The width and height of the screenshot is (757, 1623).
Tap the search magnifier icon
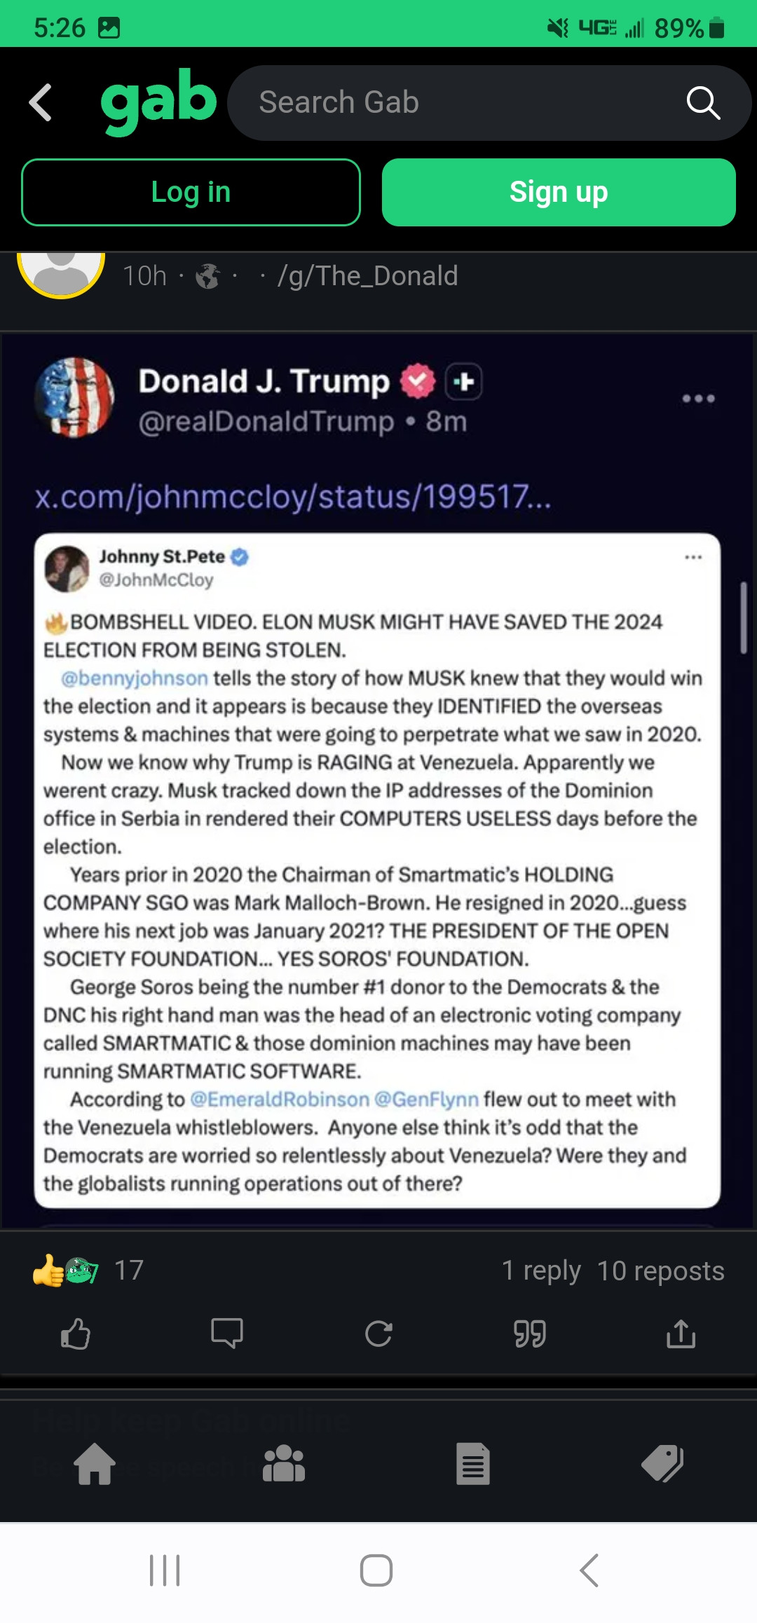tap(703, 103)
